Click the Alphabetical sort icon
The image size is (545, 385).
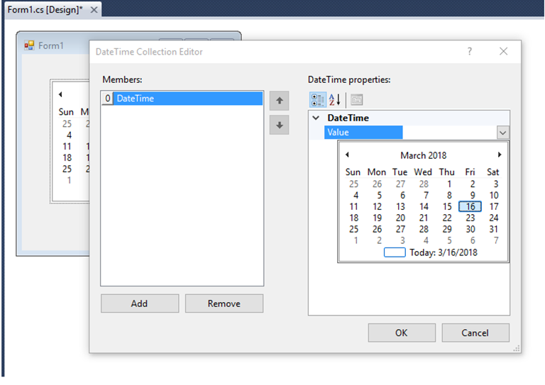click(x=335, y=100)
